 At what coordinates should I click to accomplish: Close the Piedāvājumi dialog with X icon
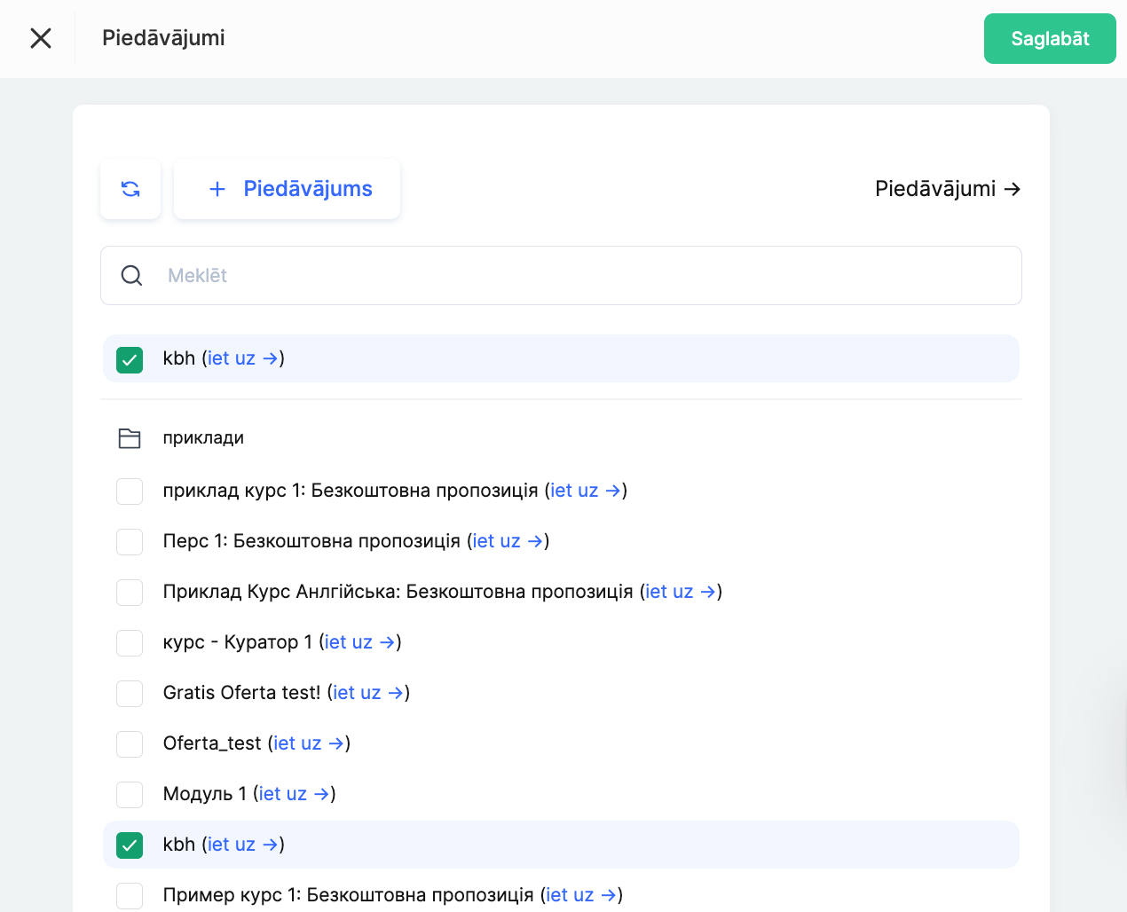(x=41, y=38)
